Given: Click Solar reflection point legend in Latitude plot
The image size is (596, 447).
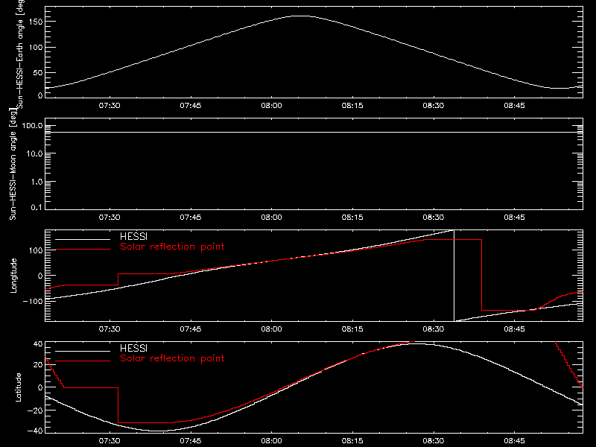Looking at the screenshot, I should tap(172, 358).
